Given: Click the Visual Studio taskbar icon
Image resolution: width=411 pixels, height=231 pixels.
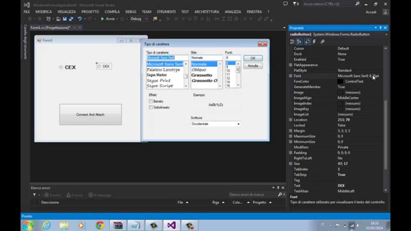Looking at the screenshot, I should coord(171,225).
